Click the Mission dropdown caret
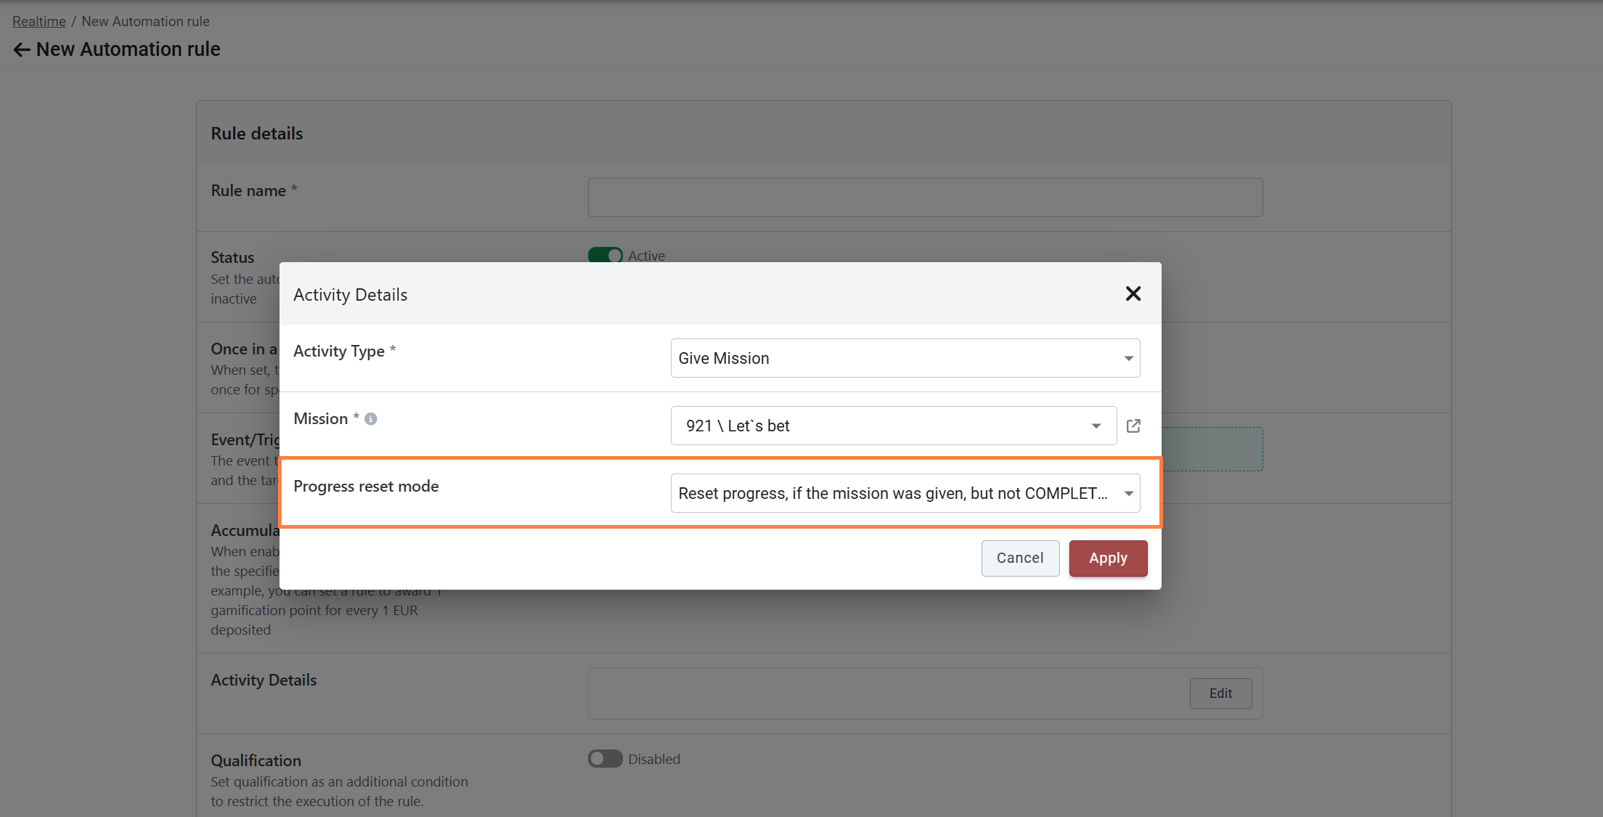The image size is (1603, 817). click(1096, 426)
